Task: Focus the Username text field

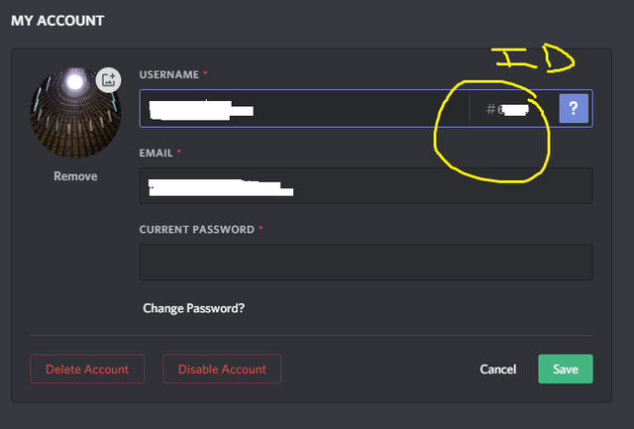Action: click(304, 108)
